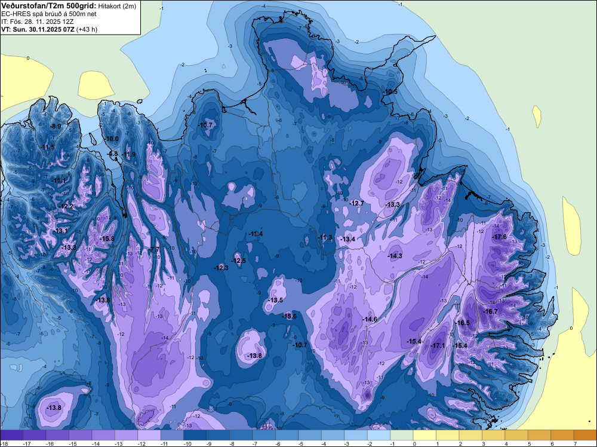The height and width of the screenshot is (447, 597).
Task: Pick the darkest purple legend swatch from -18 to -17
Action: pyautogui.click(x=11, y=435)
